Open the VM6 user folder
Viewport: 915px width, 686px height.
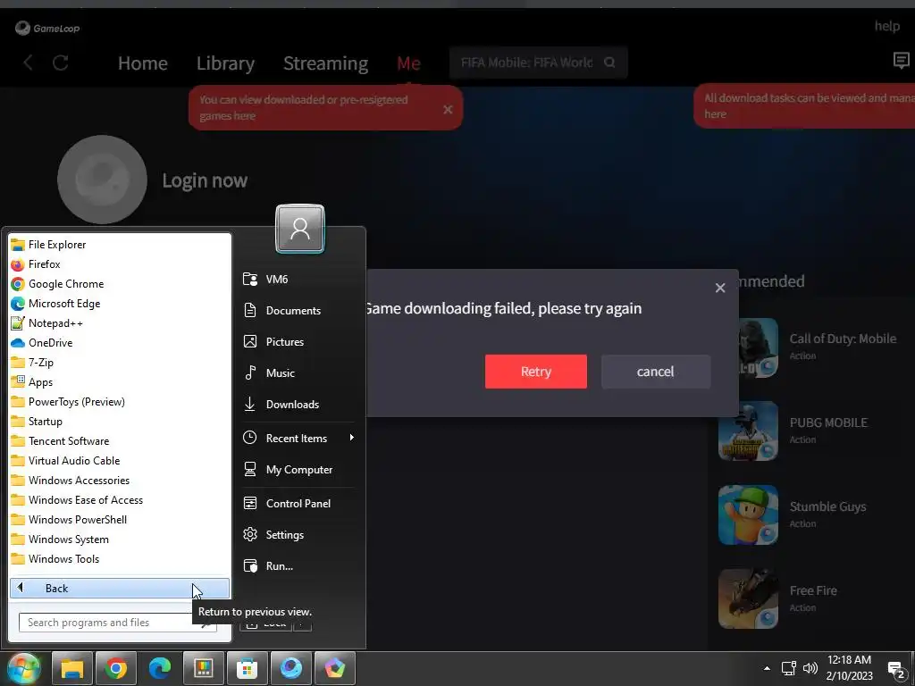click(x=298, y=279)
